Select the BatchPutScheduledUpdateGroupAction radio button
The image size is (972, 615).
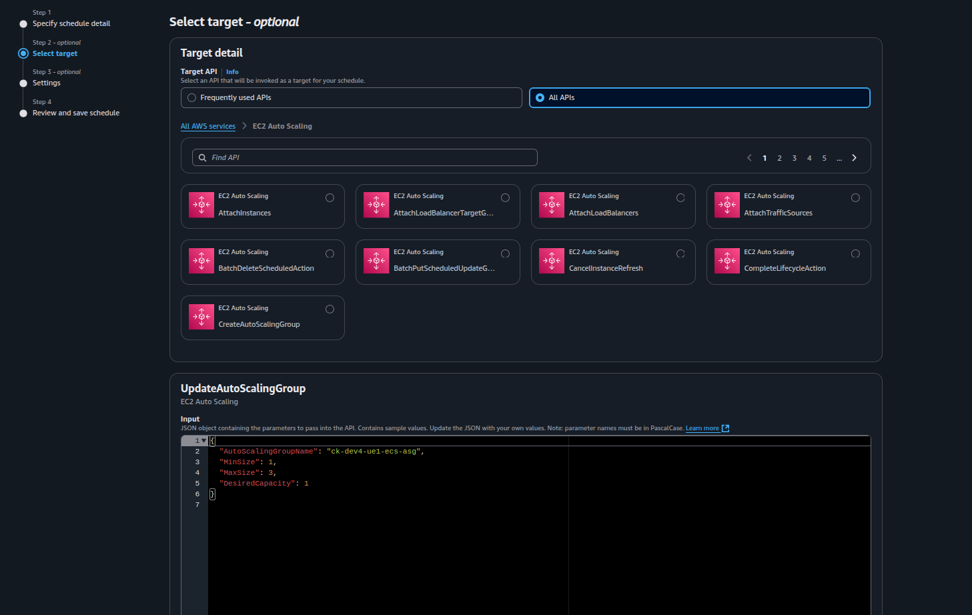pos(505,254)
